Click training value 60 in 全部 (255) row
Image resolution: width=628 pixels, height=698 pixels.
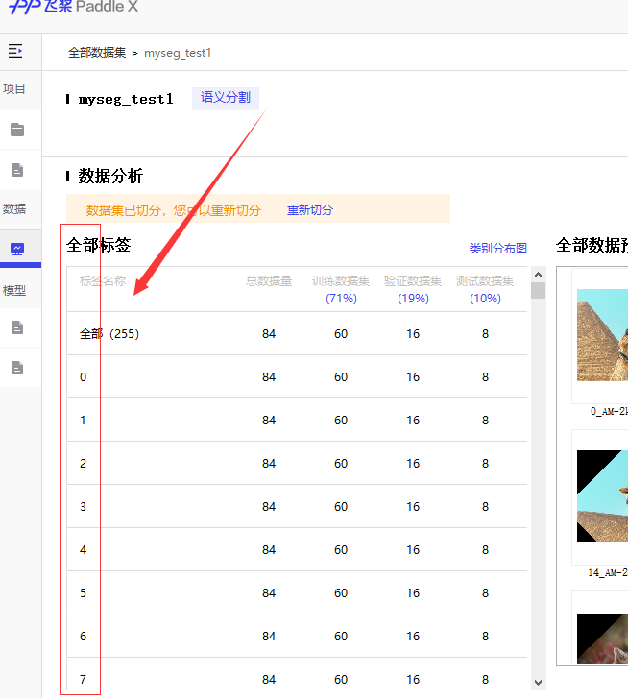click(x=341, y=334)
